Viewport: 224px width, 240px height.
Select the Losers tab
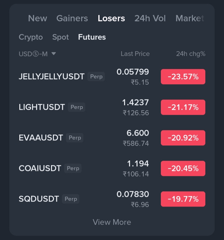click(111, 18)
